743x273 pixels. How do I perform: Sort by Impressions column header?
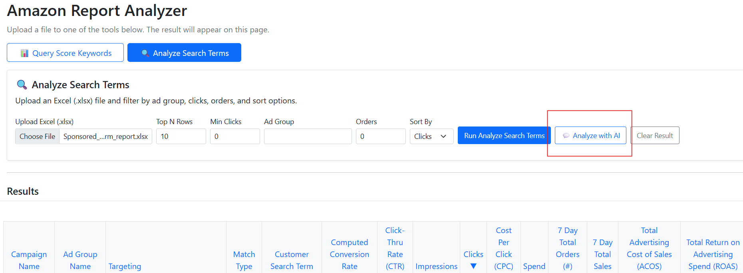click(x=436, y=266)
